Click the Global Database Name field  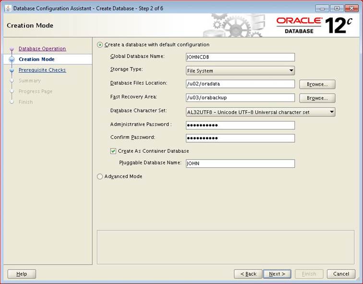240,57
